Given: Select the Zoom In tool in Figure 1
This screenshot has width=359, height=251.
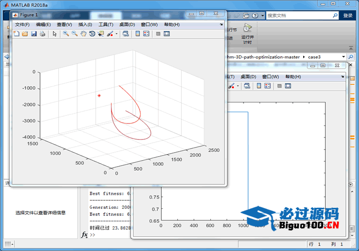Looking at the screenshot, I should click(x=66, y=34).
